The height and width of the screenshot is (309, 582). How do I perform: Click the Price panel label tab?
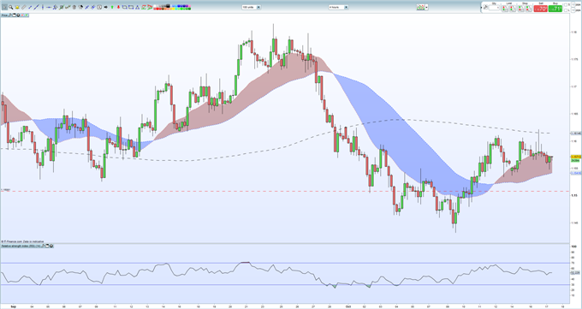tap(4, 15)
